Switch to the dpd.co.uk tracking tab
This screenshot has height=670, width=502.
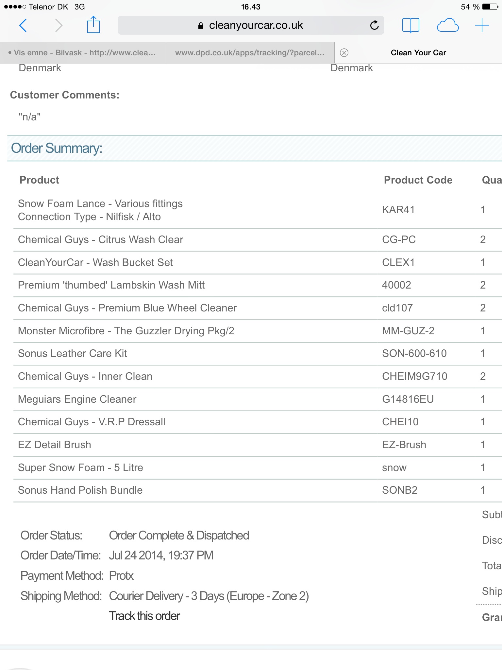pyautogui.click(x=251, y=53)
